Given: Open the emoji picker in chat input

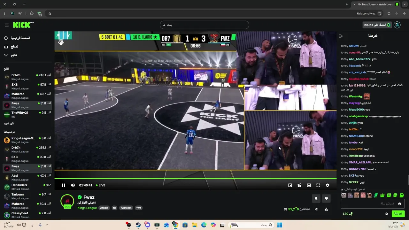Looking at the screenshot, I should tap(399, 203).
